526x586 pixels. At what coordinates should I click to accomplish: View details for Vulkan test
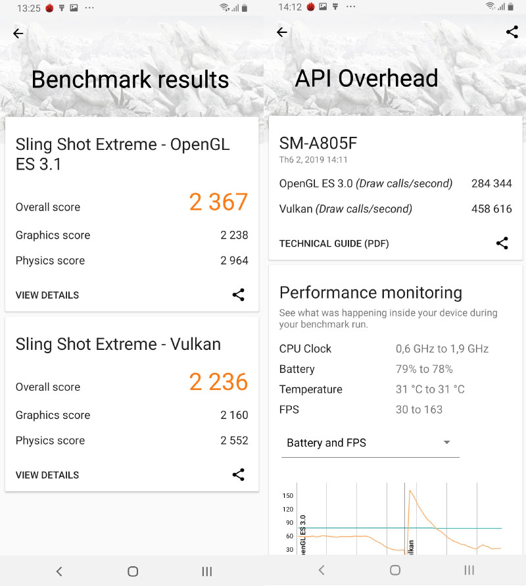point(47,475)
